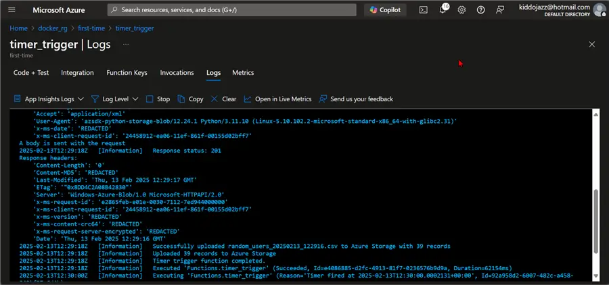Click the 'x-ms-date' header line
The image size is (609, 285).
pos(72,128)
